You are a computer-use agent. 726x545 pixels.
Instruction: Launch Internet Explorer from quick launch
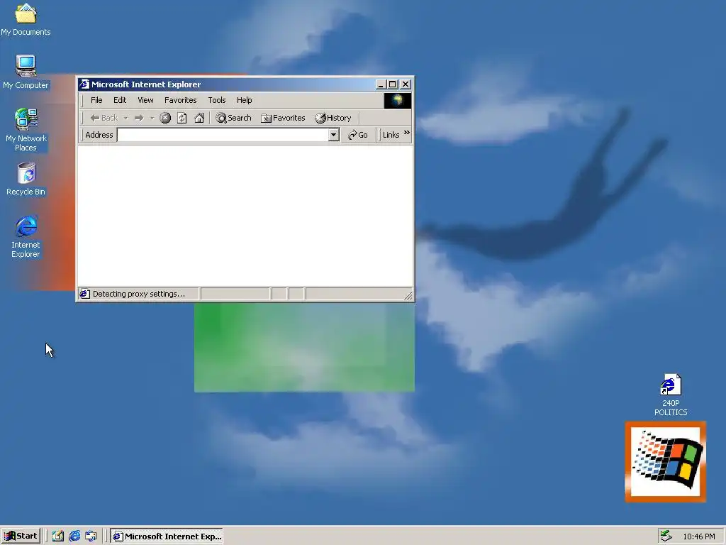click(x=74, y=536)
